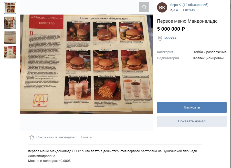Open the magnifier zoom icon above the photo
The height and width of the screenshot is (168, 231).
pyautogui.click(x=144, y=7)
